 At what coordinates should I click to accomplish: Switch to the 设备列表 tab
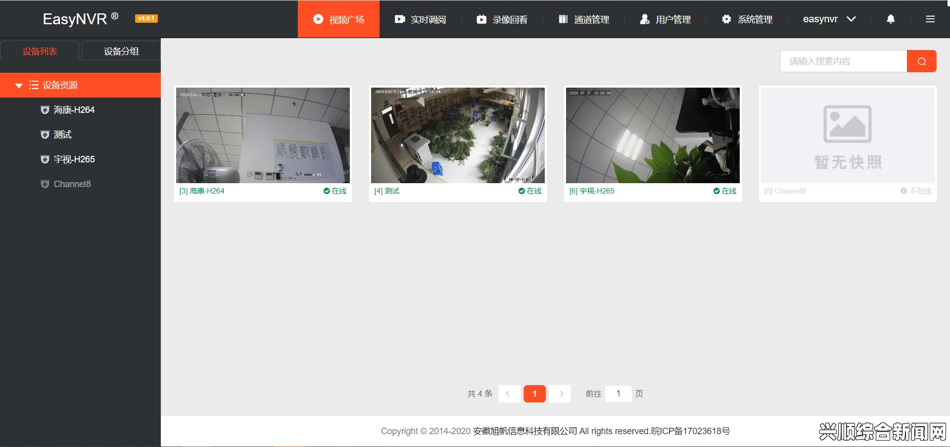coord(40,51)
